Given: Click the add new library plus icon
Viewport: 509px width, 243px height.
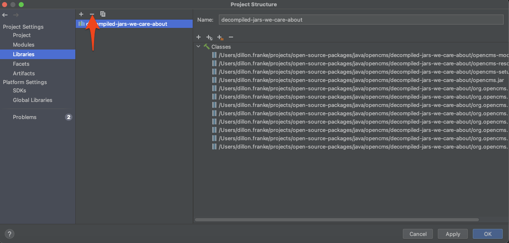Looking at the screenshot, I should (x=81, y=14).
